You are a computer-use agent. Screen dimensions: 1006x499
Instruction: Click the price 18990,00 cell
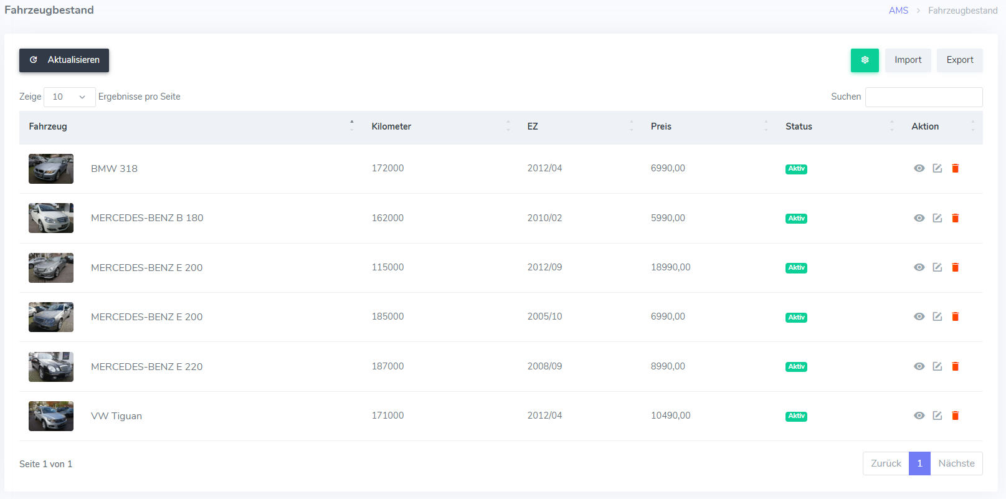670,267
